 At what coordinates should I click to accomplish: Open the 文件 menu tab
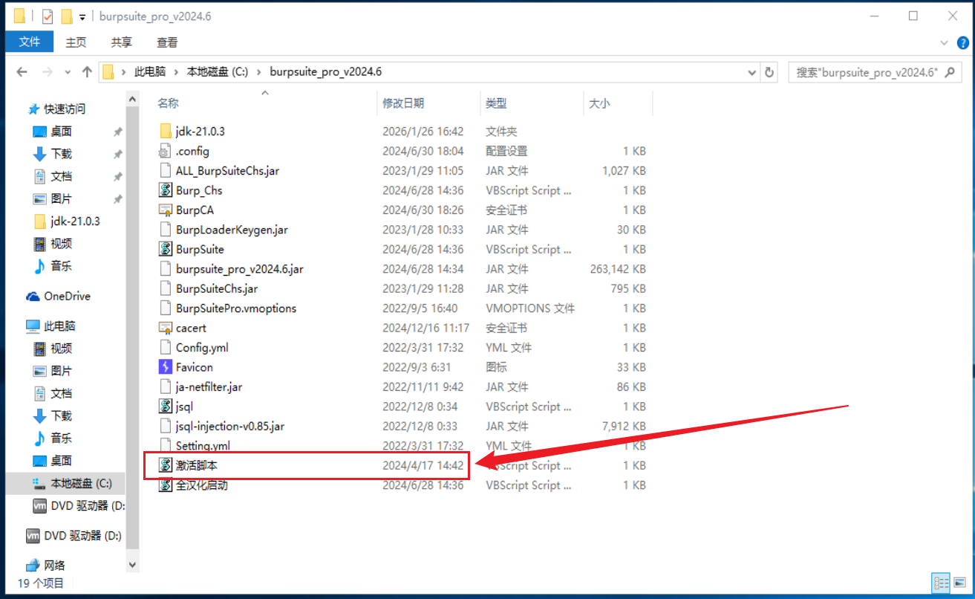[x=30, y=42]
